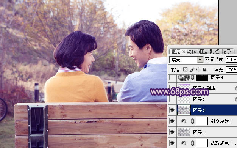Click the lock icon on 图层 3 row
This screenshot has height=148, width=237.
(236, 99)
